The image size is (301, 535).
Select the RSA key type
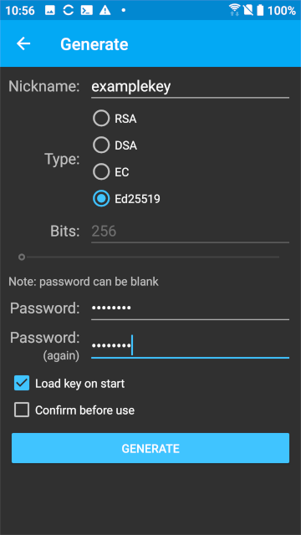[x=115, y=119]
